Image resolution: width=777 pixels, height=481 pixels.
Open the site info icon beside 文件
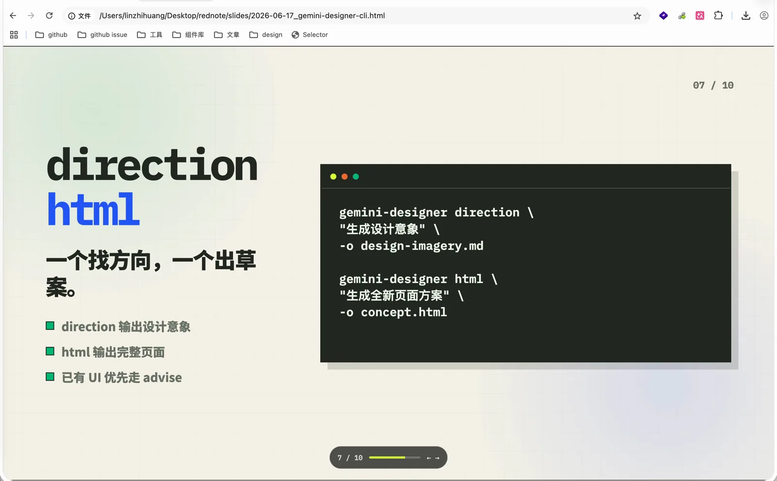pos(71,16)
